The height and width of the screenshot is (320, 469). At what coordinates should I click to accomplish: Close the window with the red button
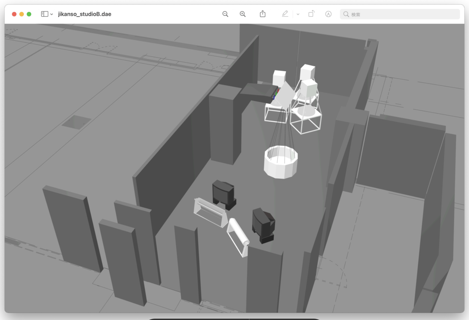pos(14,14)
